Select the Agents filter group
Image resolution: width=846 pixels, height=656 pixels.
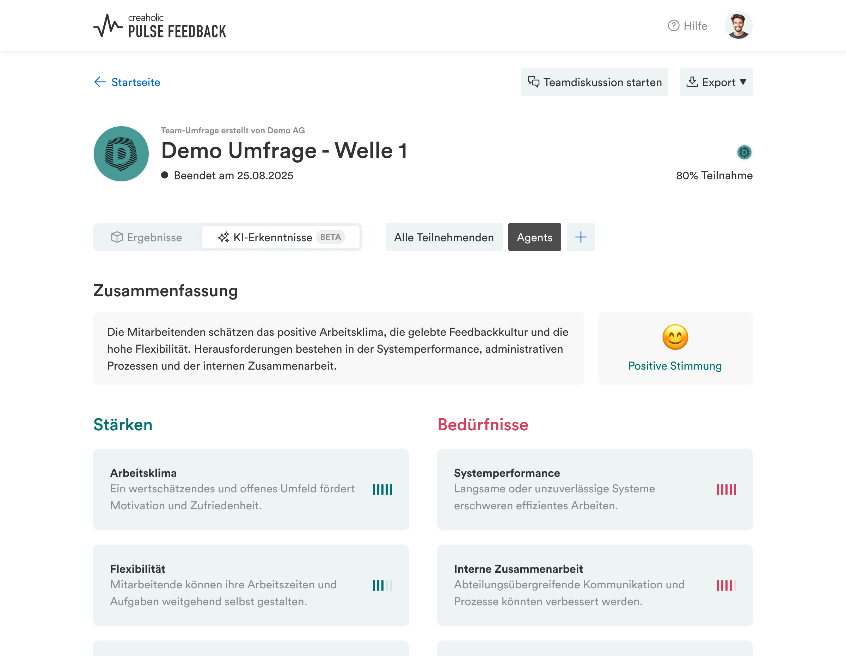(534, 237)
